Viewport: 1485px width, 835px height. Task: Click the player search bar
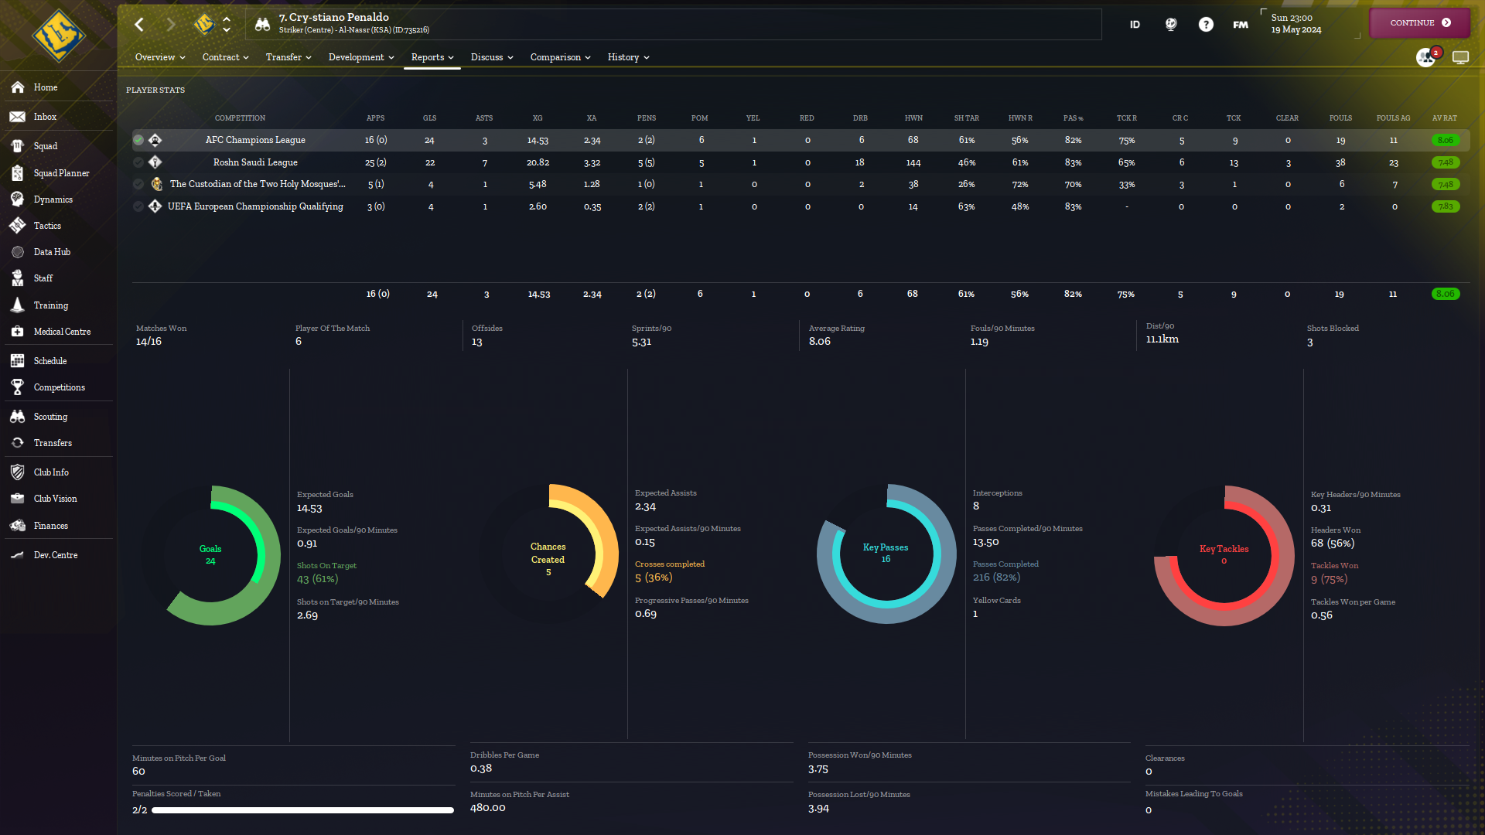coord(674,24)
